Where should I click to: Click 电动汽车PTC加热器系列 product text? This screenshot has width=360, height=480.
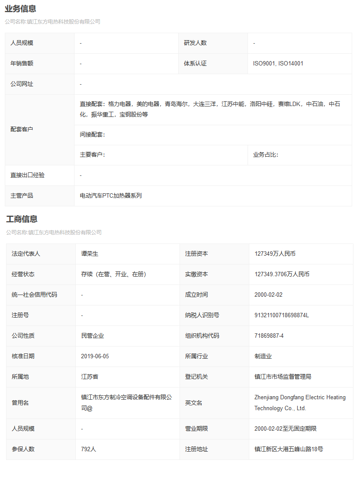(111, 196)
